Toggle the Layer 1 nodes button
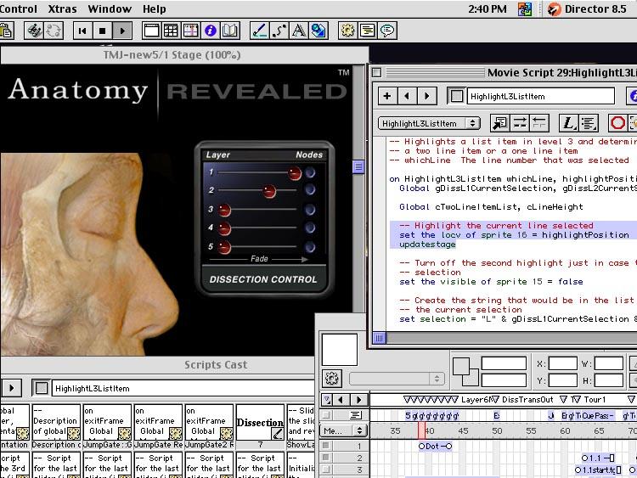Viewport: 637px width, 478px height. pyautogui.click(x=310, y=173)
